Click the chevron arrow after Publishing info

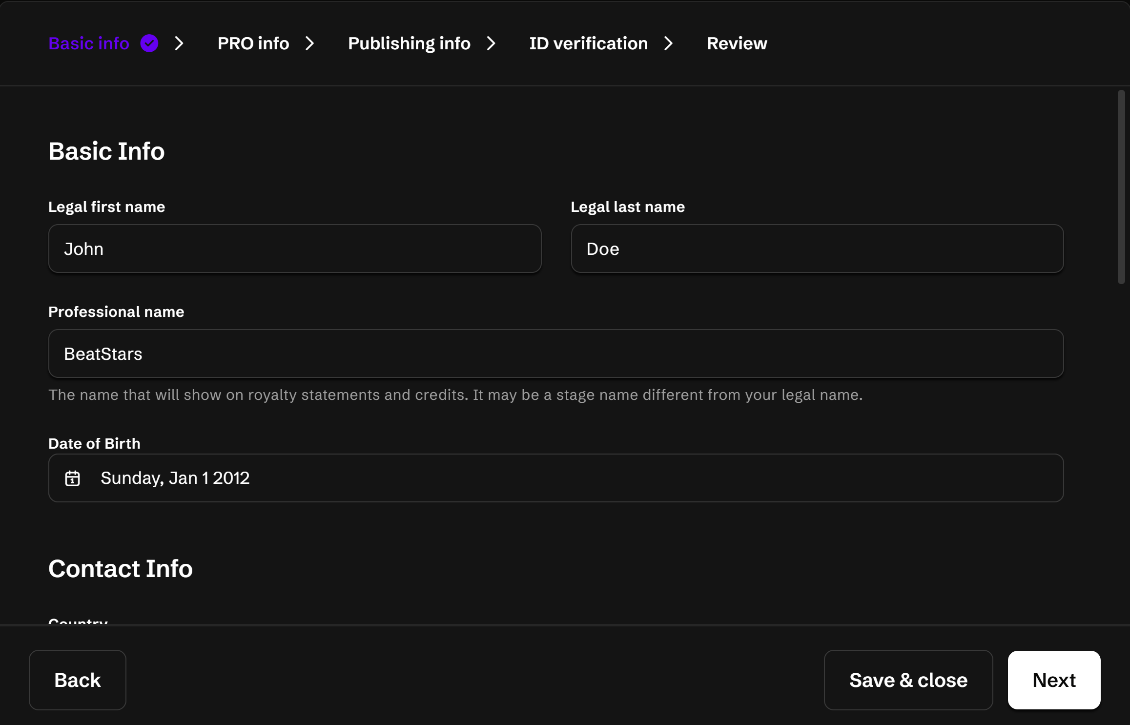pos(491,43)
